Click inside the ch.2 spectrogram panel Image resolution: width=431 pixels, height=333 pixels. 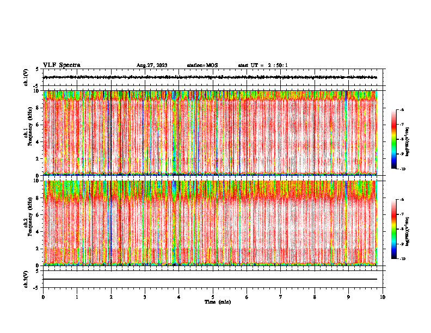point(210,223)
